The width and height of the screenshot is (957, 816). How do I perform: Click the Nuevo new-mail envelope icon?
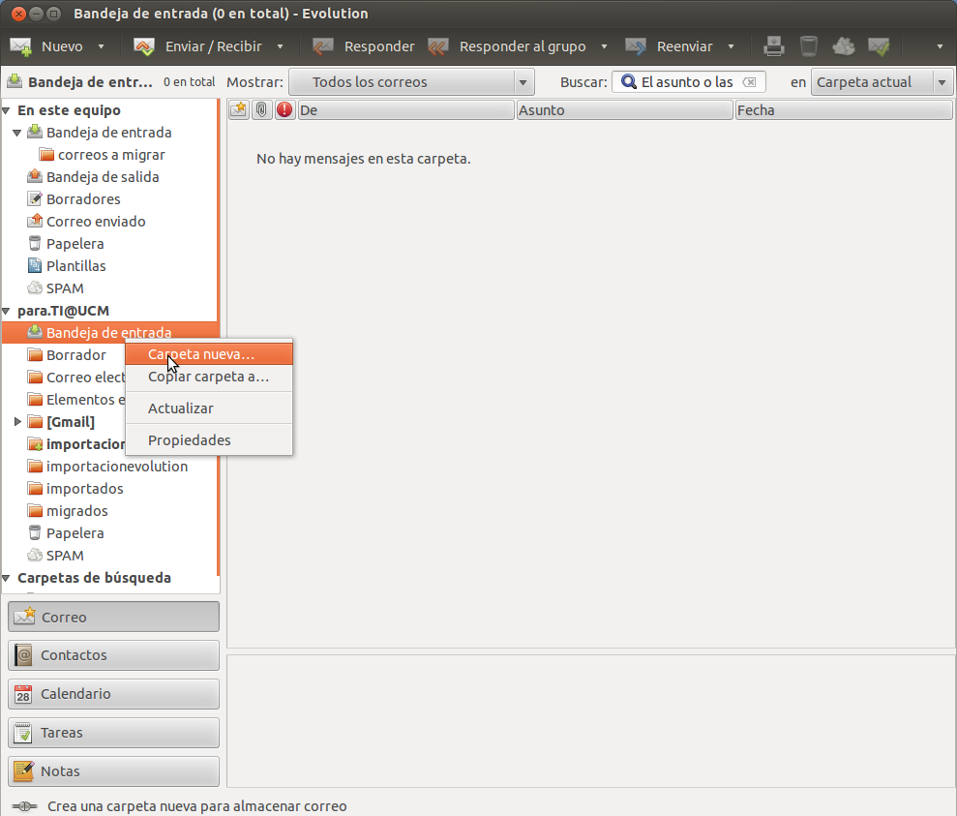click(21, 47)
